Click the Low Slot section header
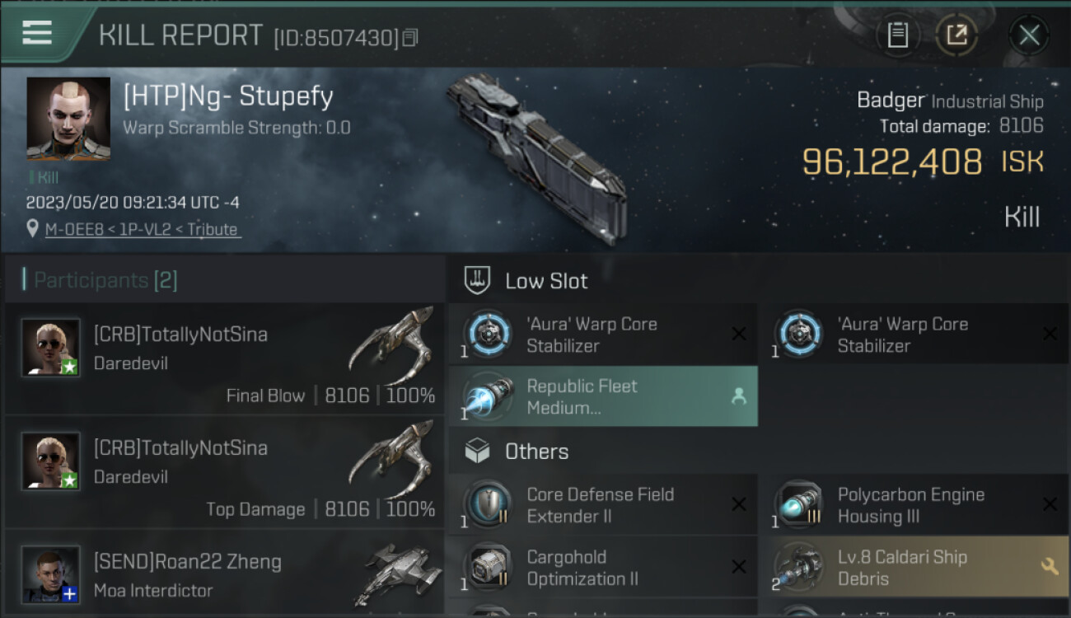Image resolution: width=1071 pixels, height=618 pixels. pos(546,281)
